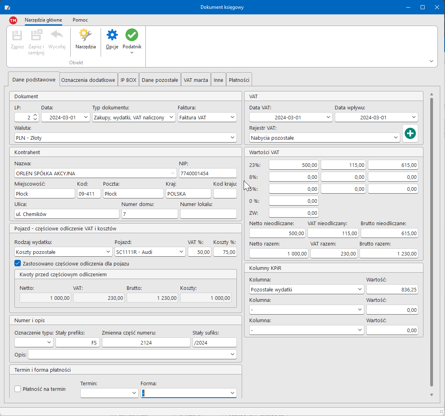Collapse the ribbon with the chevron arrow

click(431, 61)
